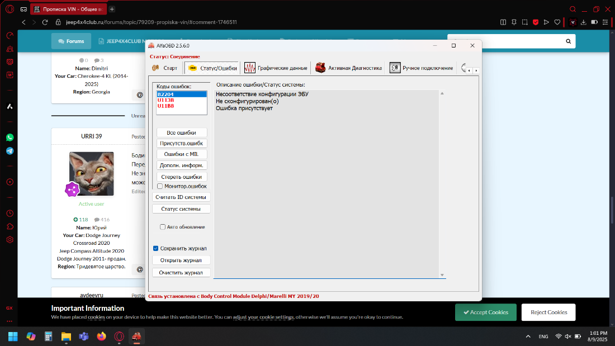Open the Старт tab in AlfaOBD
Image resolution: width=615 pixels, height=346 pixels.
click(165, 68)
